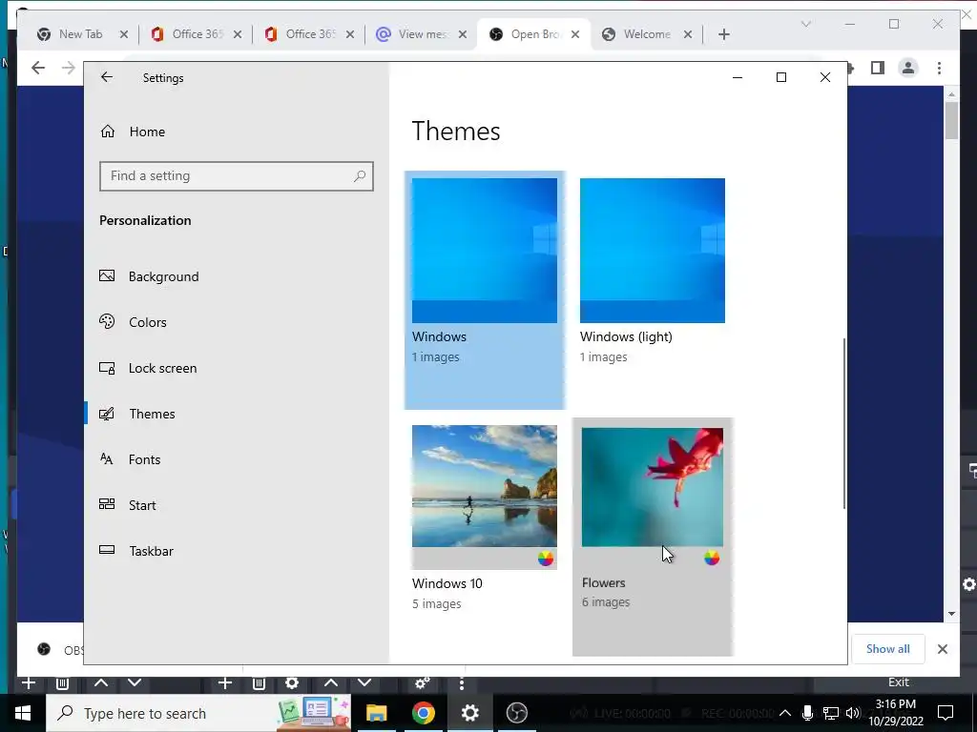Viewport: 977px width, 732px height.
Task: Switch to the Welcome browser tab
Action: click(647, 34)
